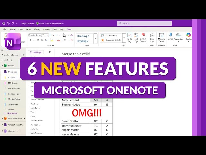The height and width of the screenshot is (155, 206).
Task: Collapse the Notebooks list chevron
Action: point(2,60)
